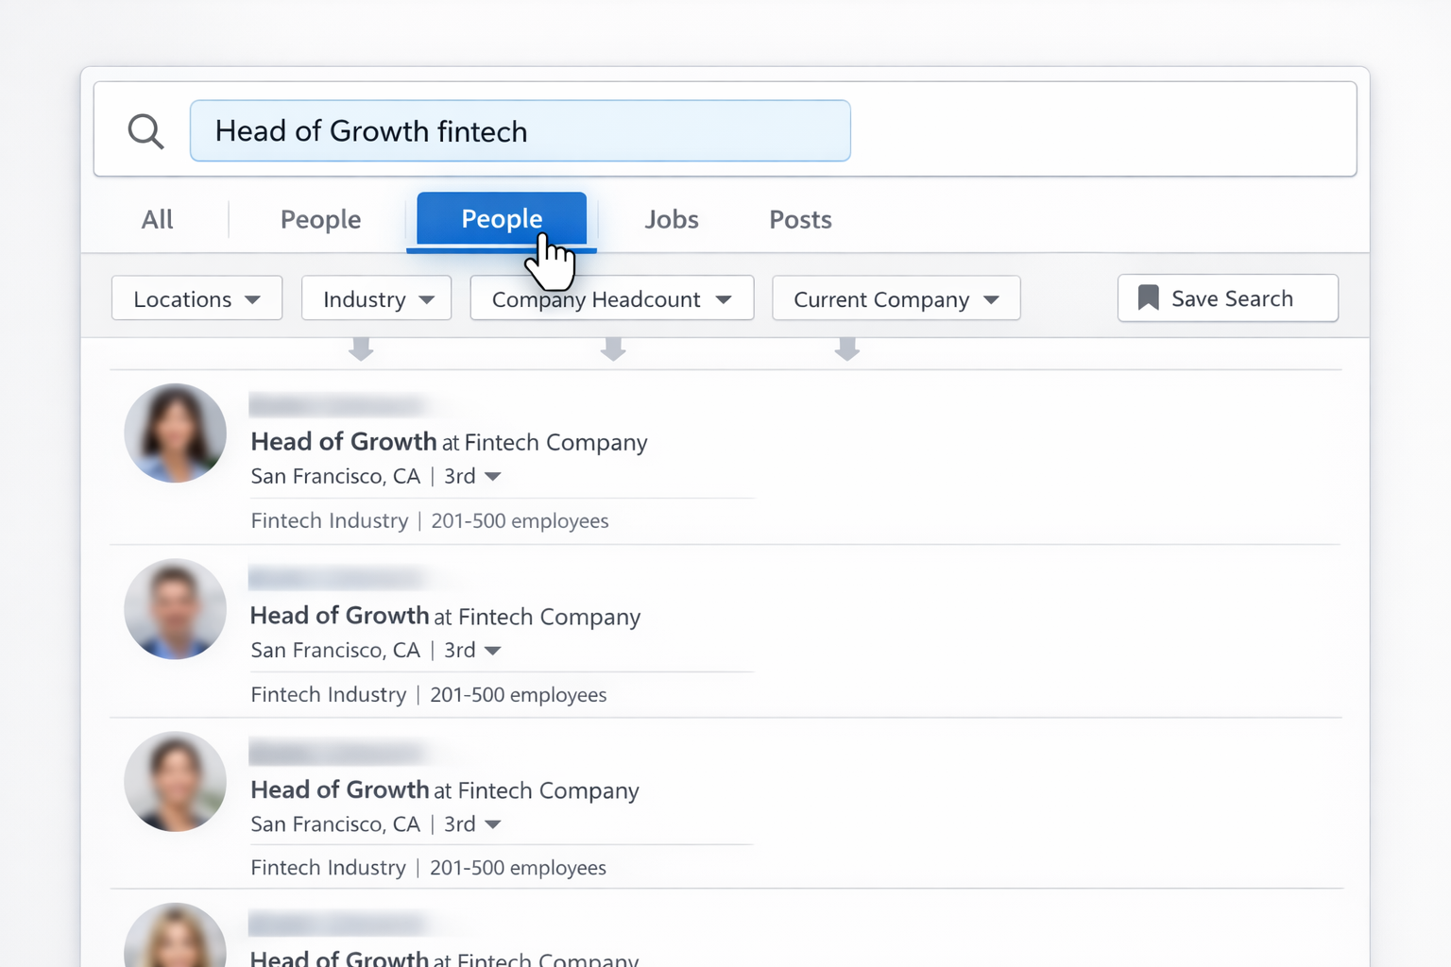Click 'Fintech Industry | 201-500 employees' in second result

429,694
